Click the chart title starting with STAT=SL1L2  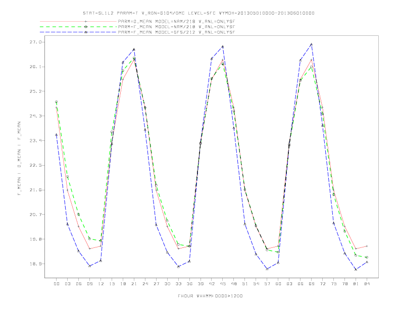[198, 13]
